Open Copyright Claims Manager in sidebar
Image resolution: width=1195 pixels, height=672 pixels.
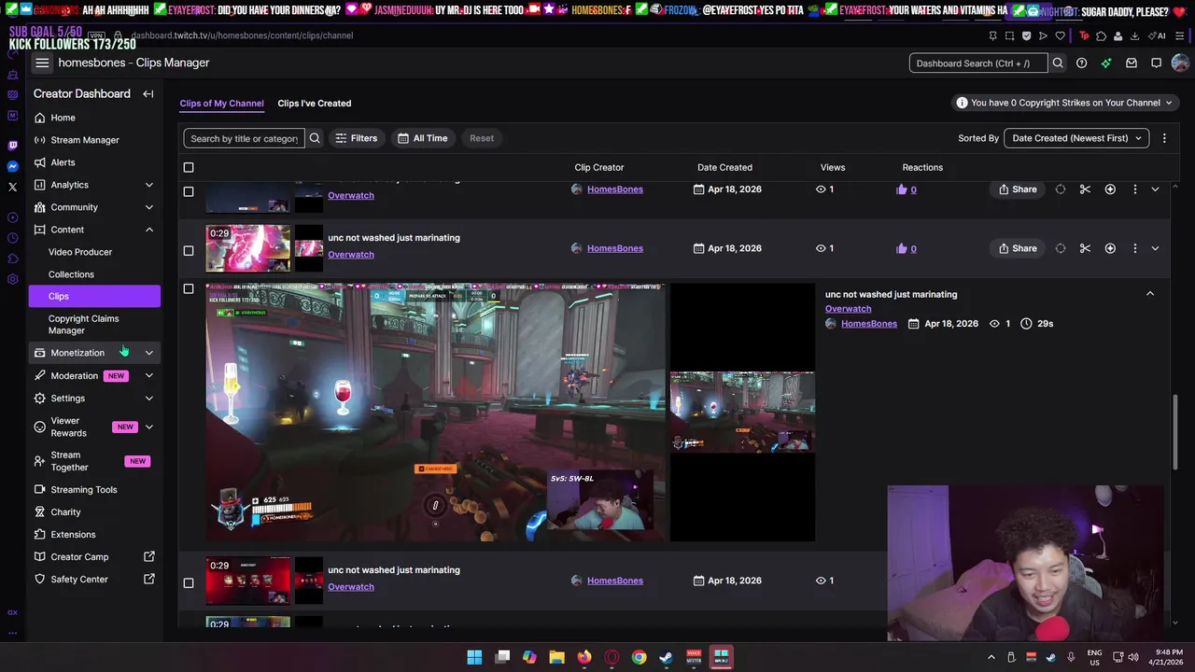pyautogui.click(x=83, y=324)
